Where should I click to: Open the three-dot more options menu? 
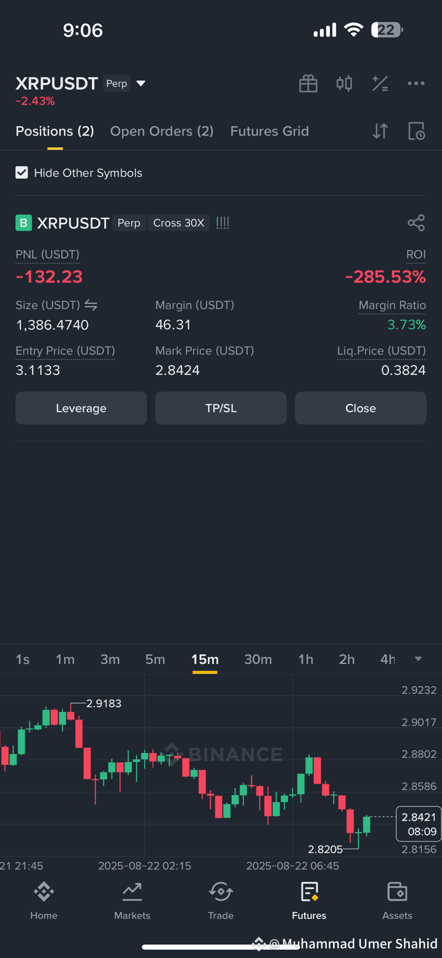coord(416,83)
